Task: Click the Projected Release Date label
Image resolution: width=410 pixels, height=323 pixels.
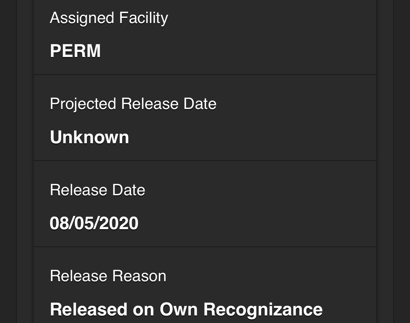Action: click(133, 104)
